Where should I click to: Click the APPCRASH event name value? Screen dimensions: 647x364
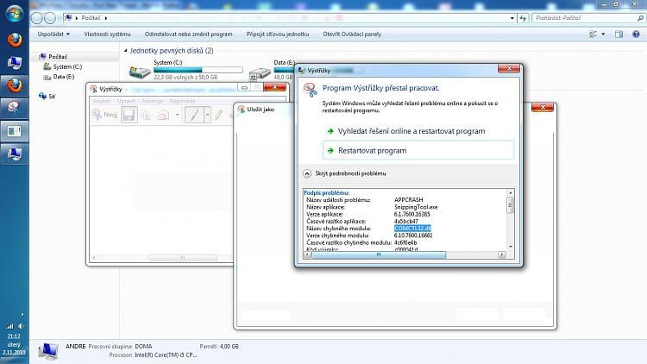pos(409,200)
